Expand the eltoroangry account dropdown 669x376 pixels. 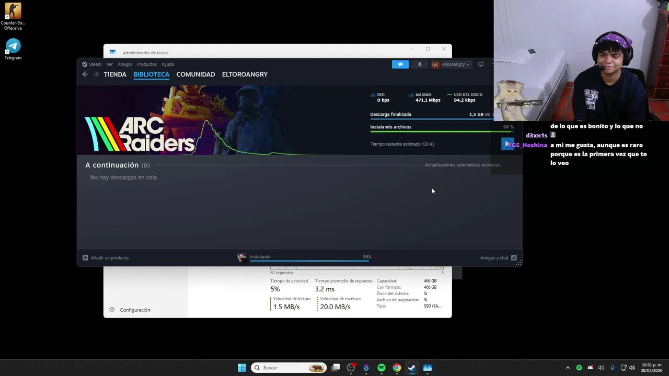tap(451, 64)
